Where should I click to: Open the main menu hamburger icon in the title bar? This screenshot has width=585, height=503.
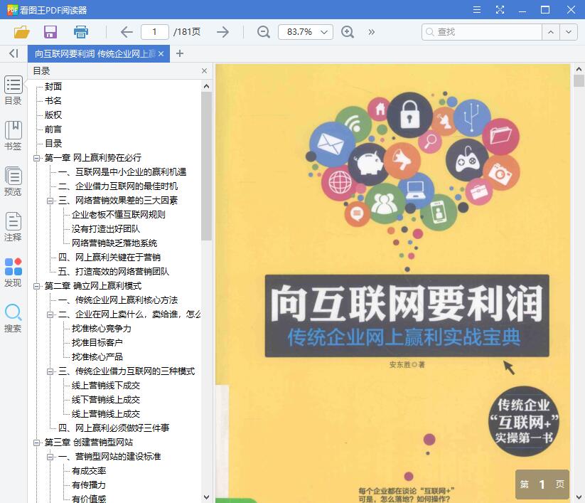477,10
